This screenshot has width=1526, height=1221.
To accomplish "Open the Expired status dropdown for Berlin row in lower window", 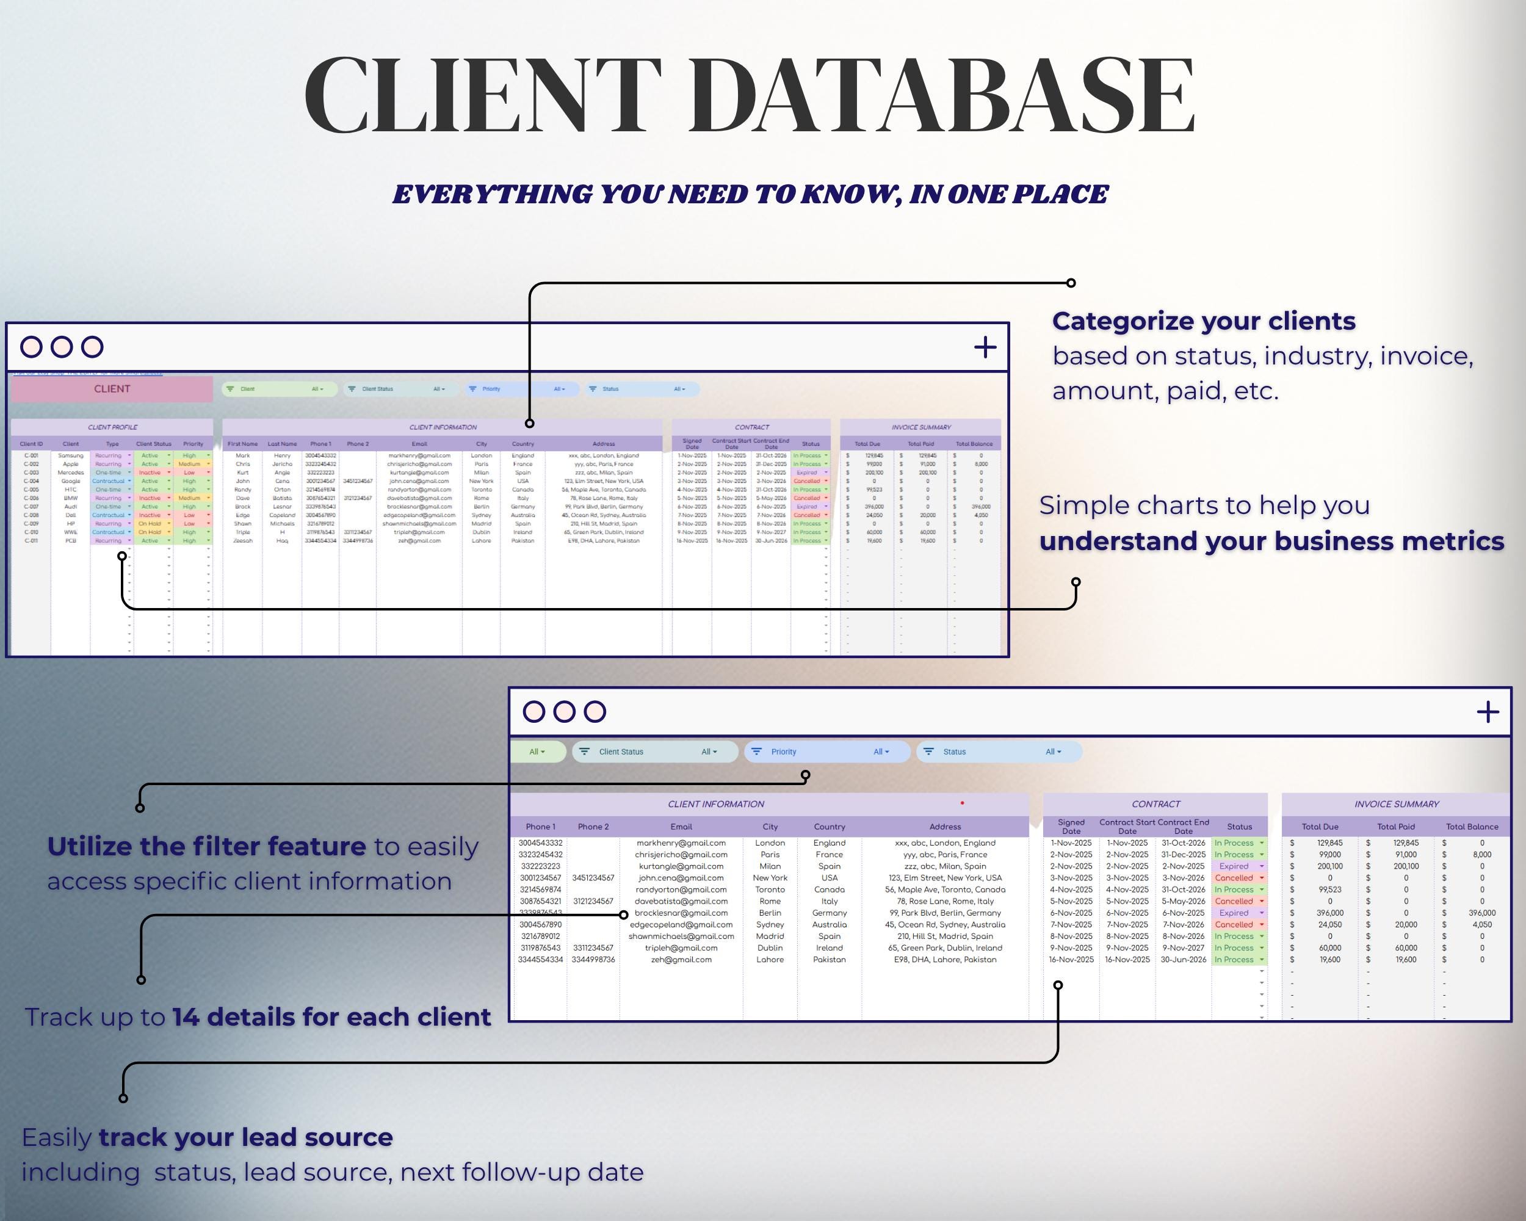I will coord(1261,913).
